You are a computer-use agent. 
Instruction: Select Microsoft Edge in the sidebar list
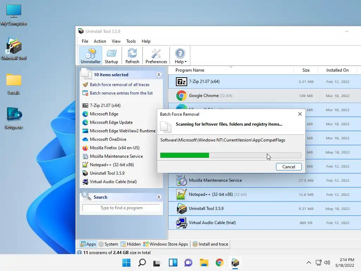(100, 114)
